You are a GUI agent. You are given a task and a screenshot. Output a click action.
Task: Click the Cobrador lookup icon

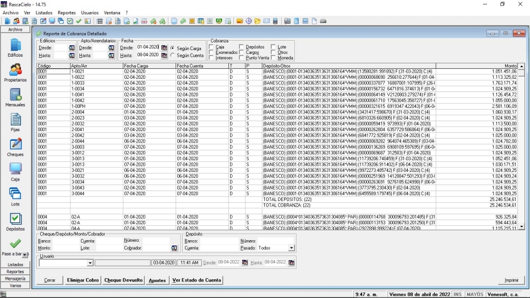[174, 248]
